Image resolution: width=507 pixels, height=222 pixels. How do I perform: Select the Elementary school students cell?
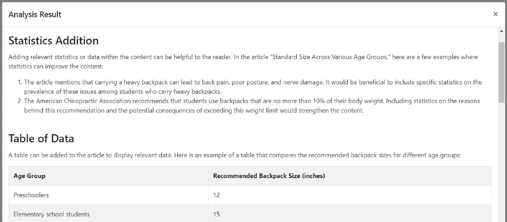pyautogui.click(x=108, y=214)
